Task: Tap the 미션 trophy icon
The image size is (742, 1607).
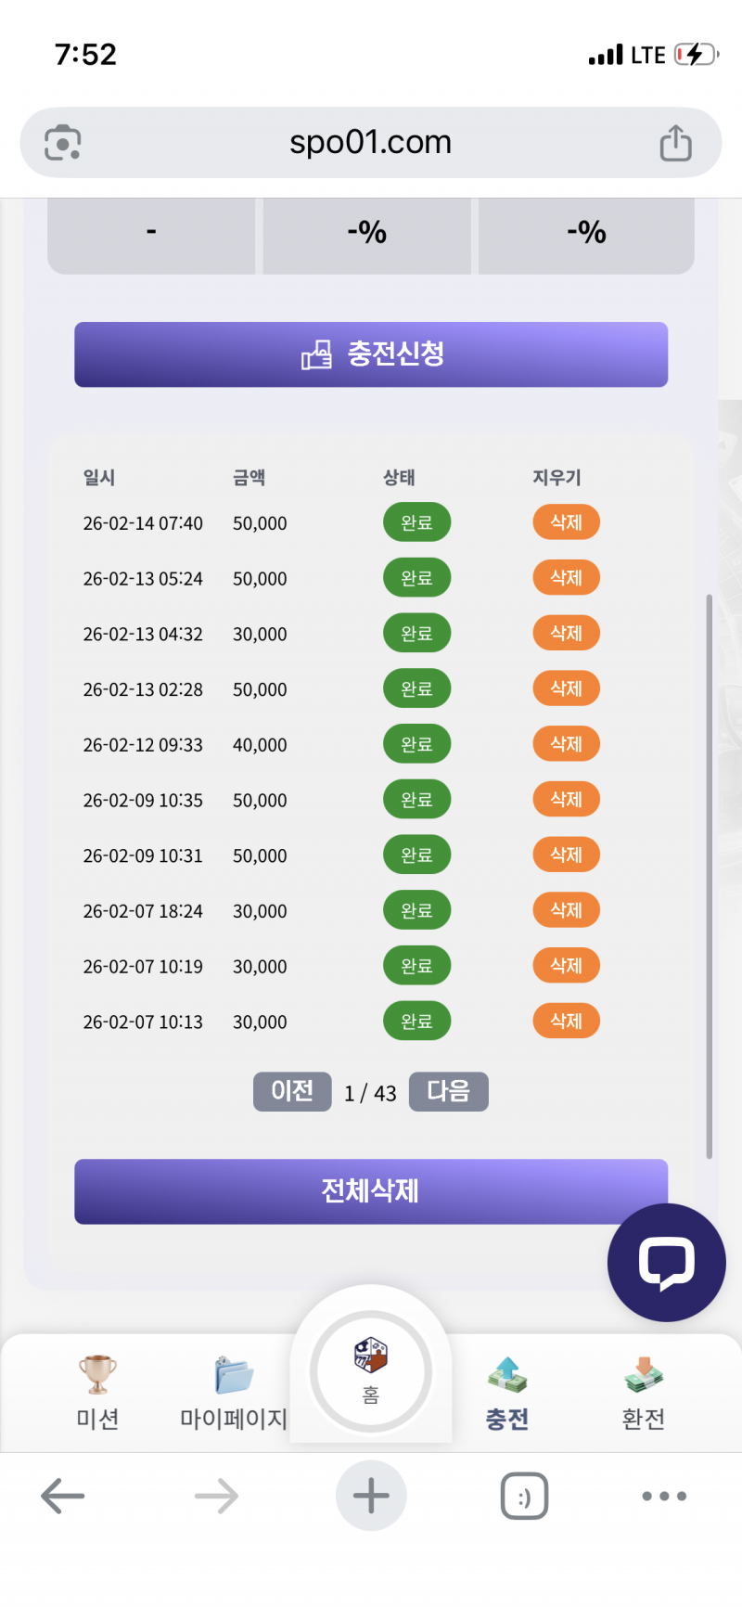Action: [x=97, y=1375]
